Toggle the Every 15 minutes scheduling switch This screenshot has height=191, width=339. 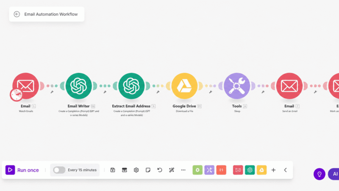[x=59, y=170]
